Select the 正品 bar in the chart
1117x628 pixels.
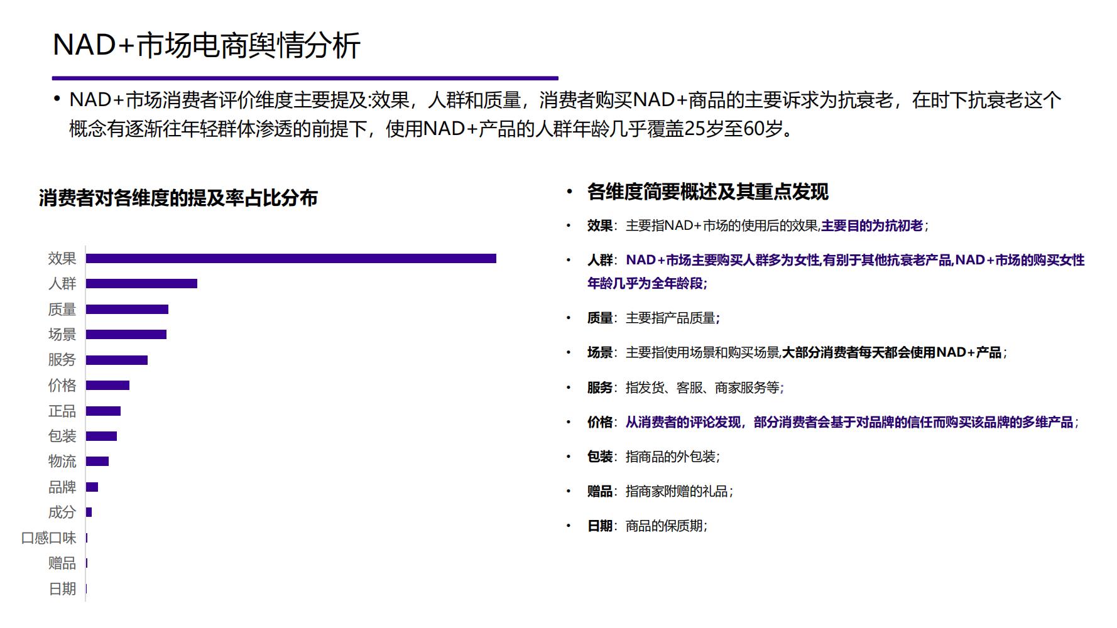click(104, 411)
